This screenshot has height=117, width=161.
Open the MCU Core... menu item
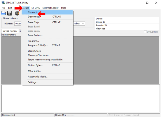(x=34, y=71)
